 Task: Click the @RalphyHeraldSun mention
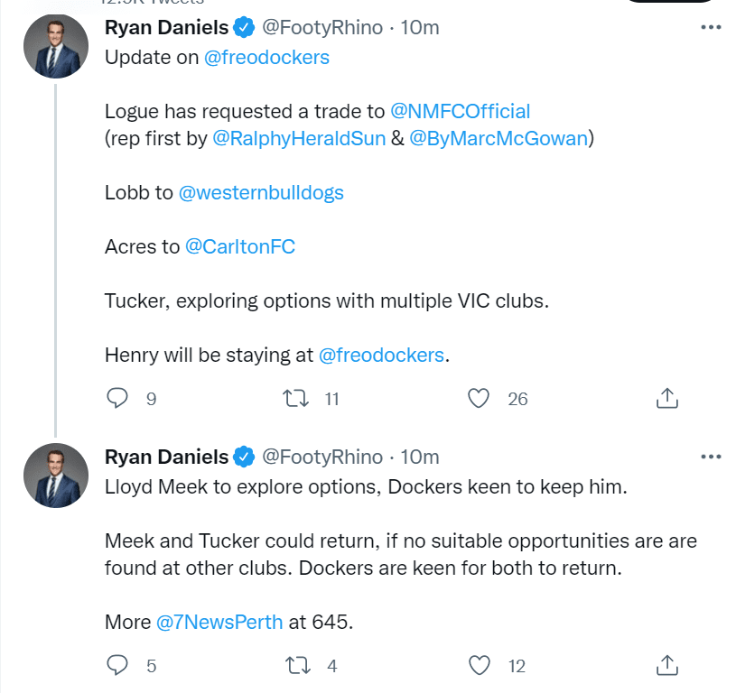[x=298, y=139]
